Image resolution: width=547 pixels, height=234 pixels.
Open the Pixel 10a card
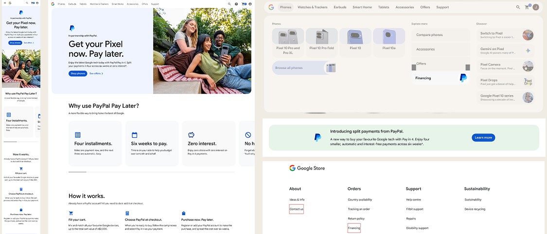pyautogui.click(x=389, y=43)
